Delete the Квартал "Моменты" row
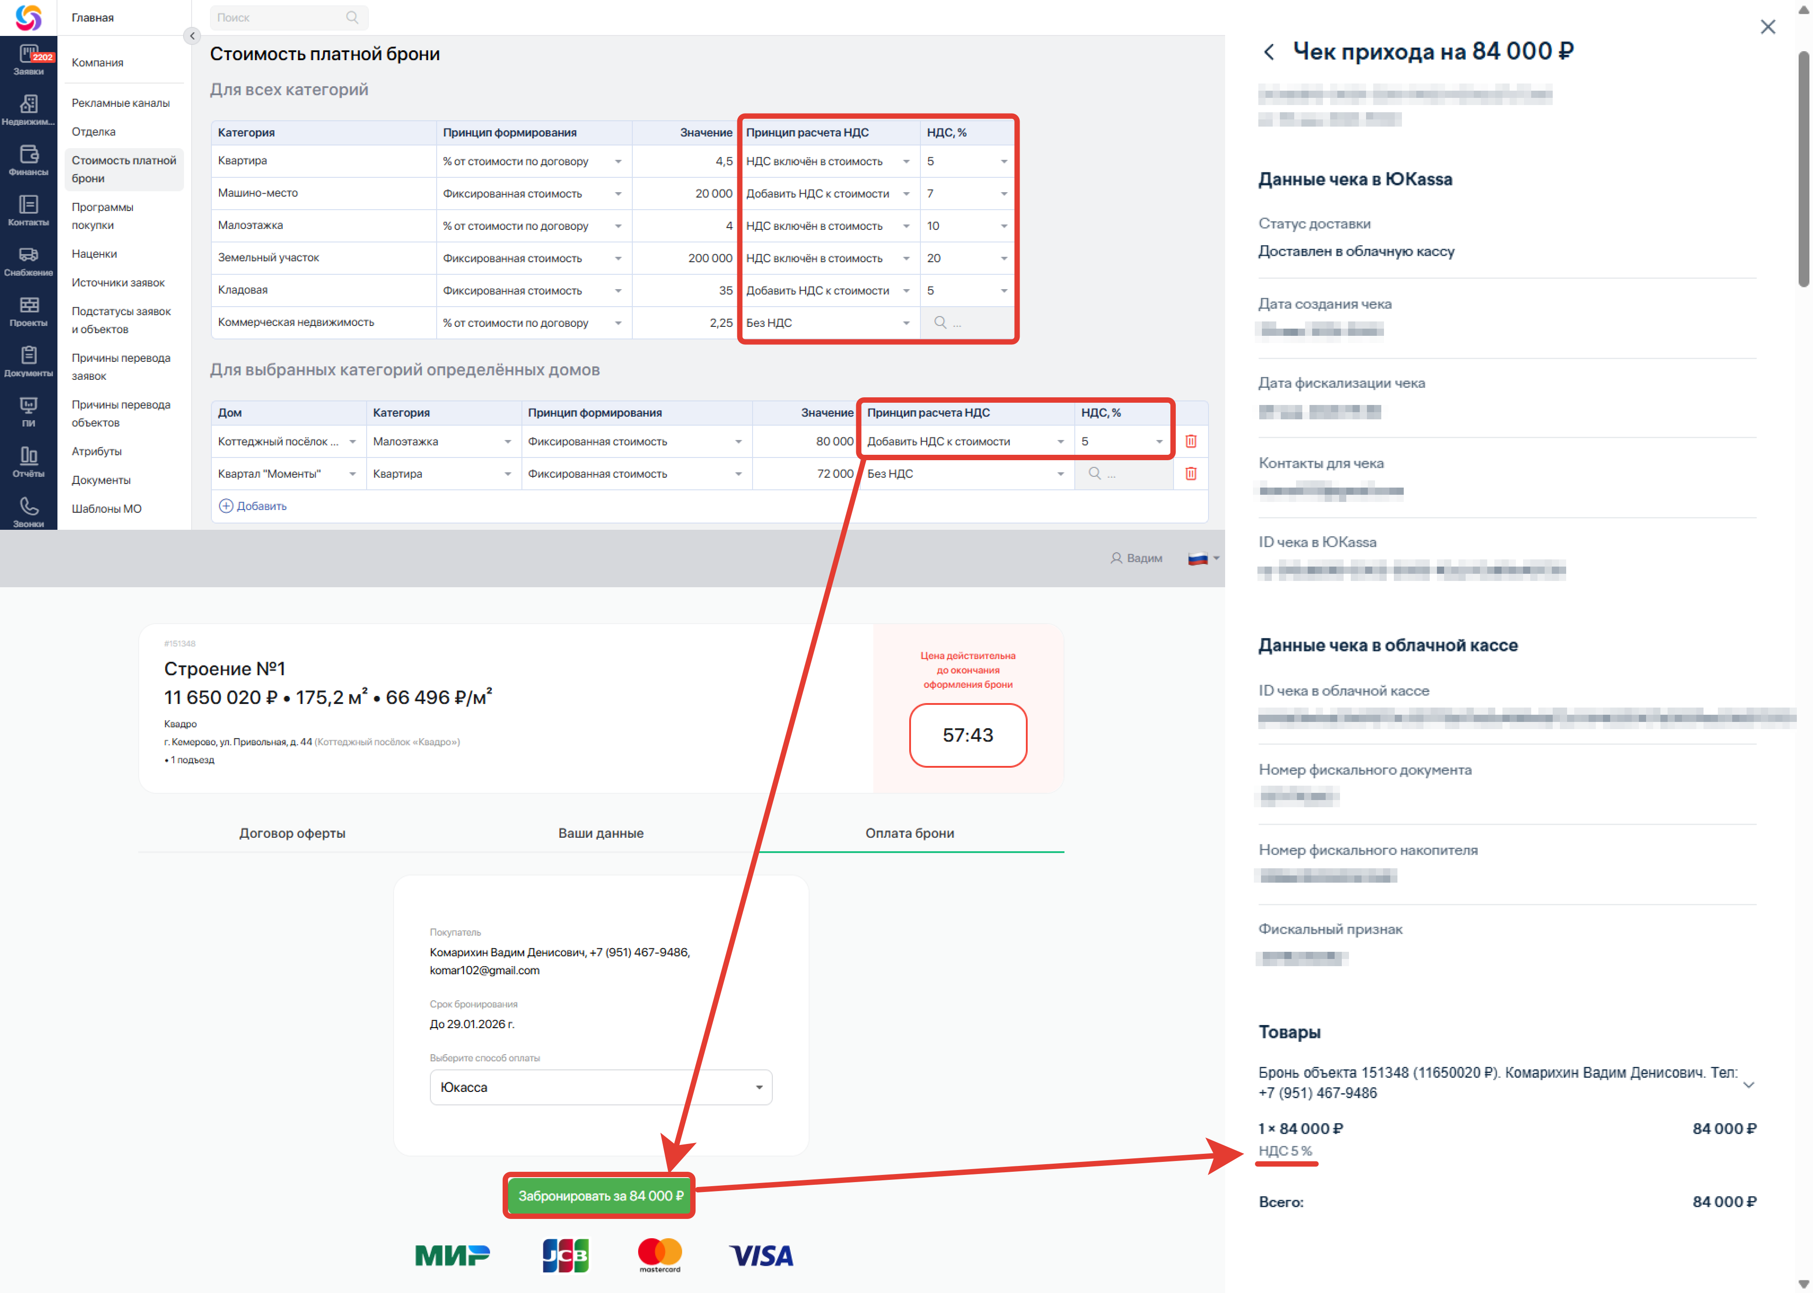Viewport: 1813px width, 1293px height. pyautogui.click(x=1191, y=474)
